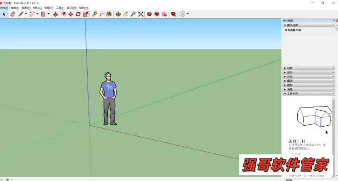The width and height of the screenshot is (338, 181).
Task: Open the Extension Warehouse
Action: pos(157,14)
